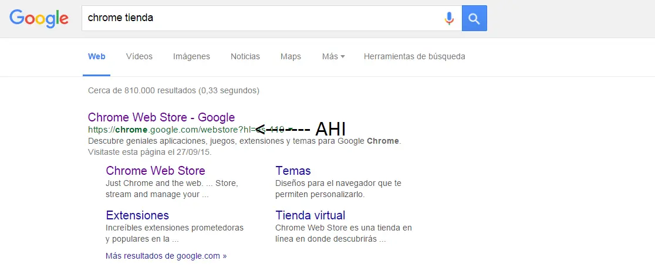Viewport: 655px width, 271px height.
Task: Open the "Chrome Web Store - Google" result
Action: pos(161,117)
